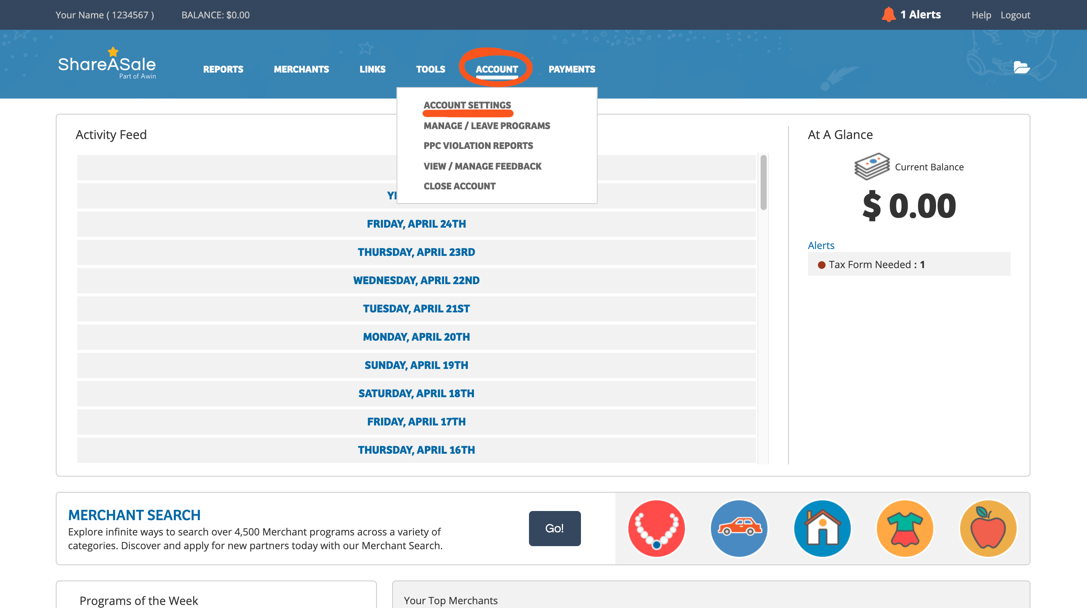Click the 1 Alerts link
1087x608 pixels.
click(x=920, y=15)
